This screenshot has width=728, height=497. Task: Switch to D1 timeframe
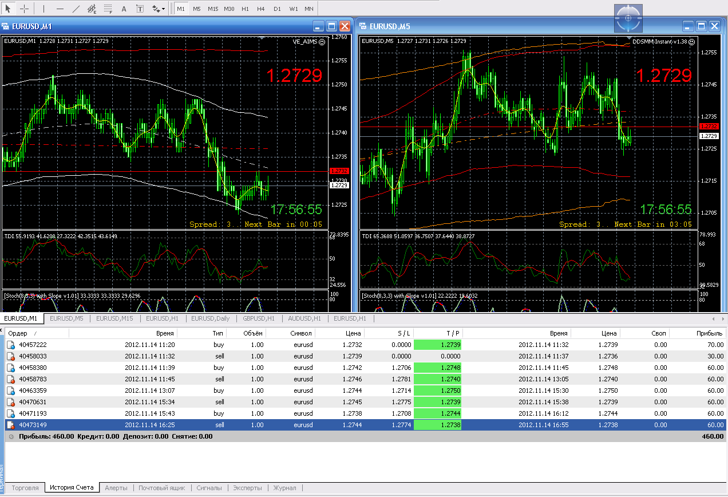277,9
